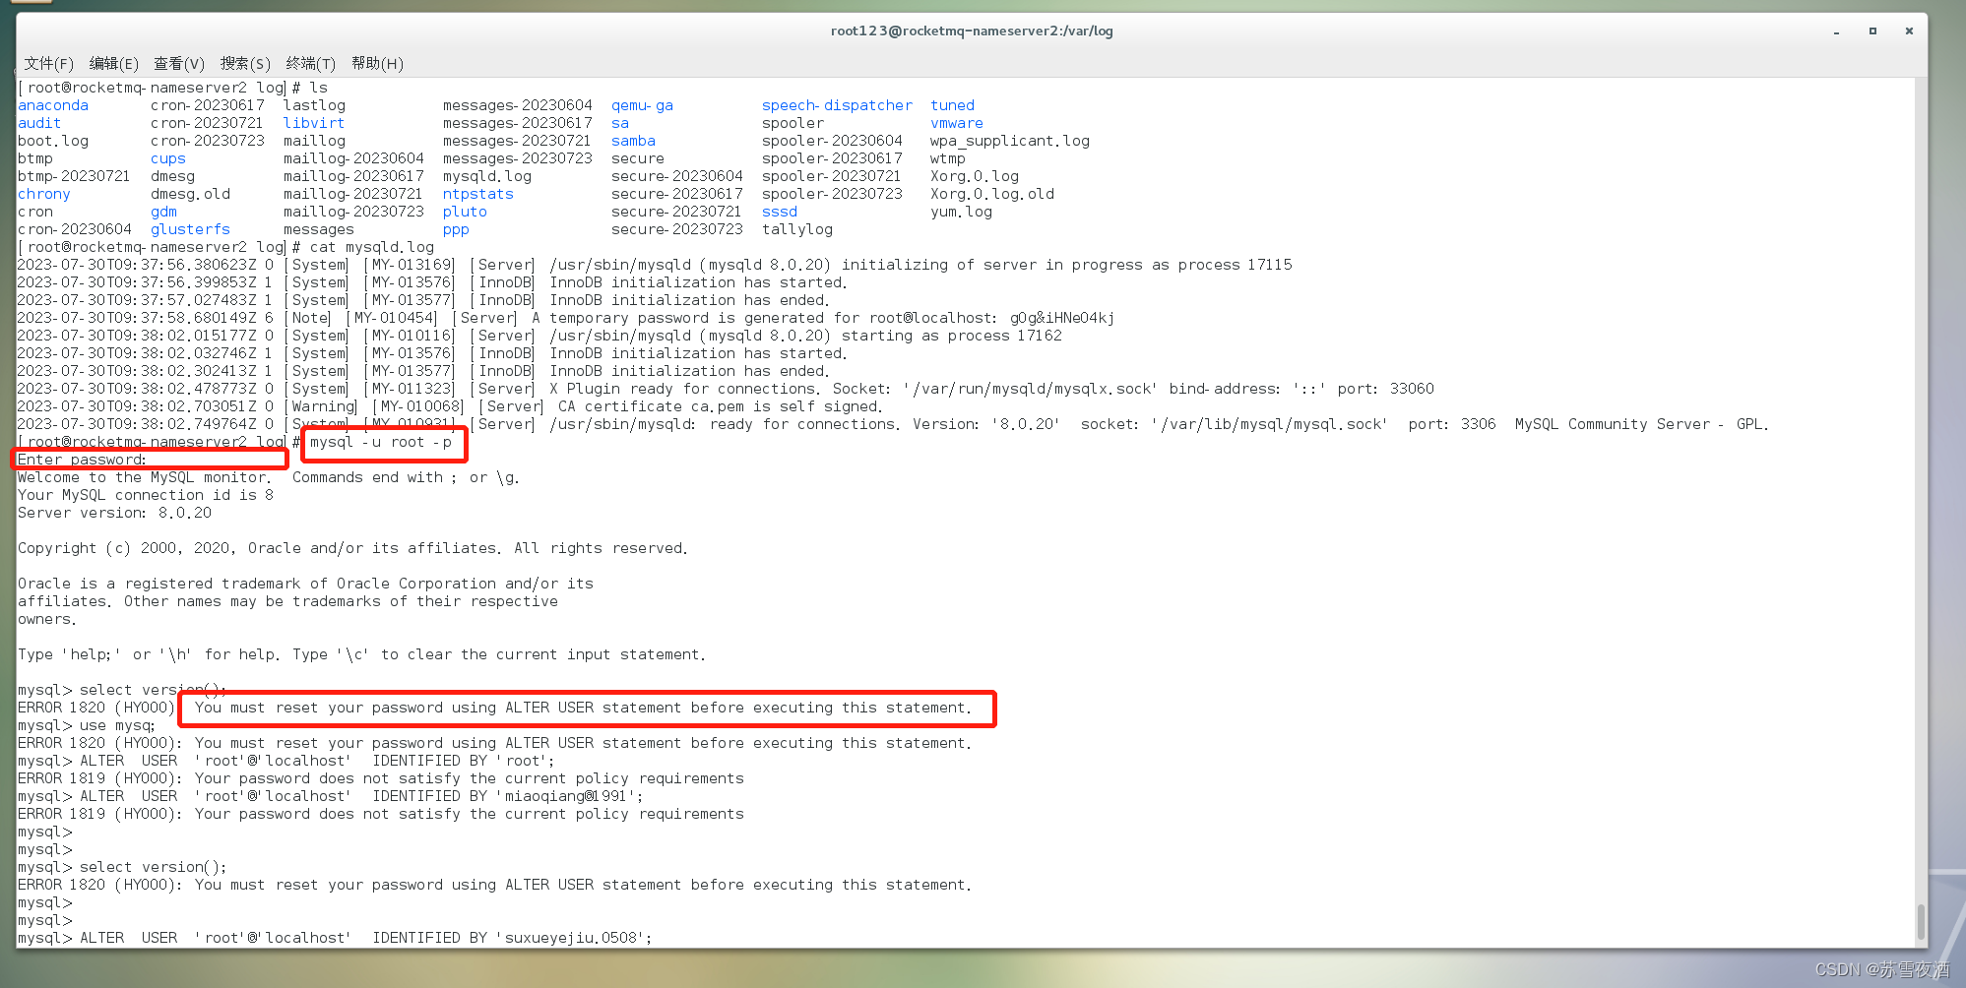Open the 文件(F) menu

point(47,63)
